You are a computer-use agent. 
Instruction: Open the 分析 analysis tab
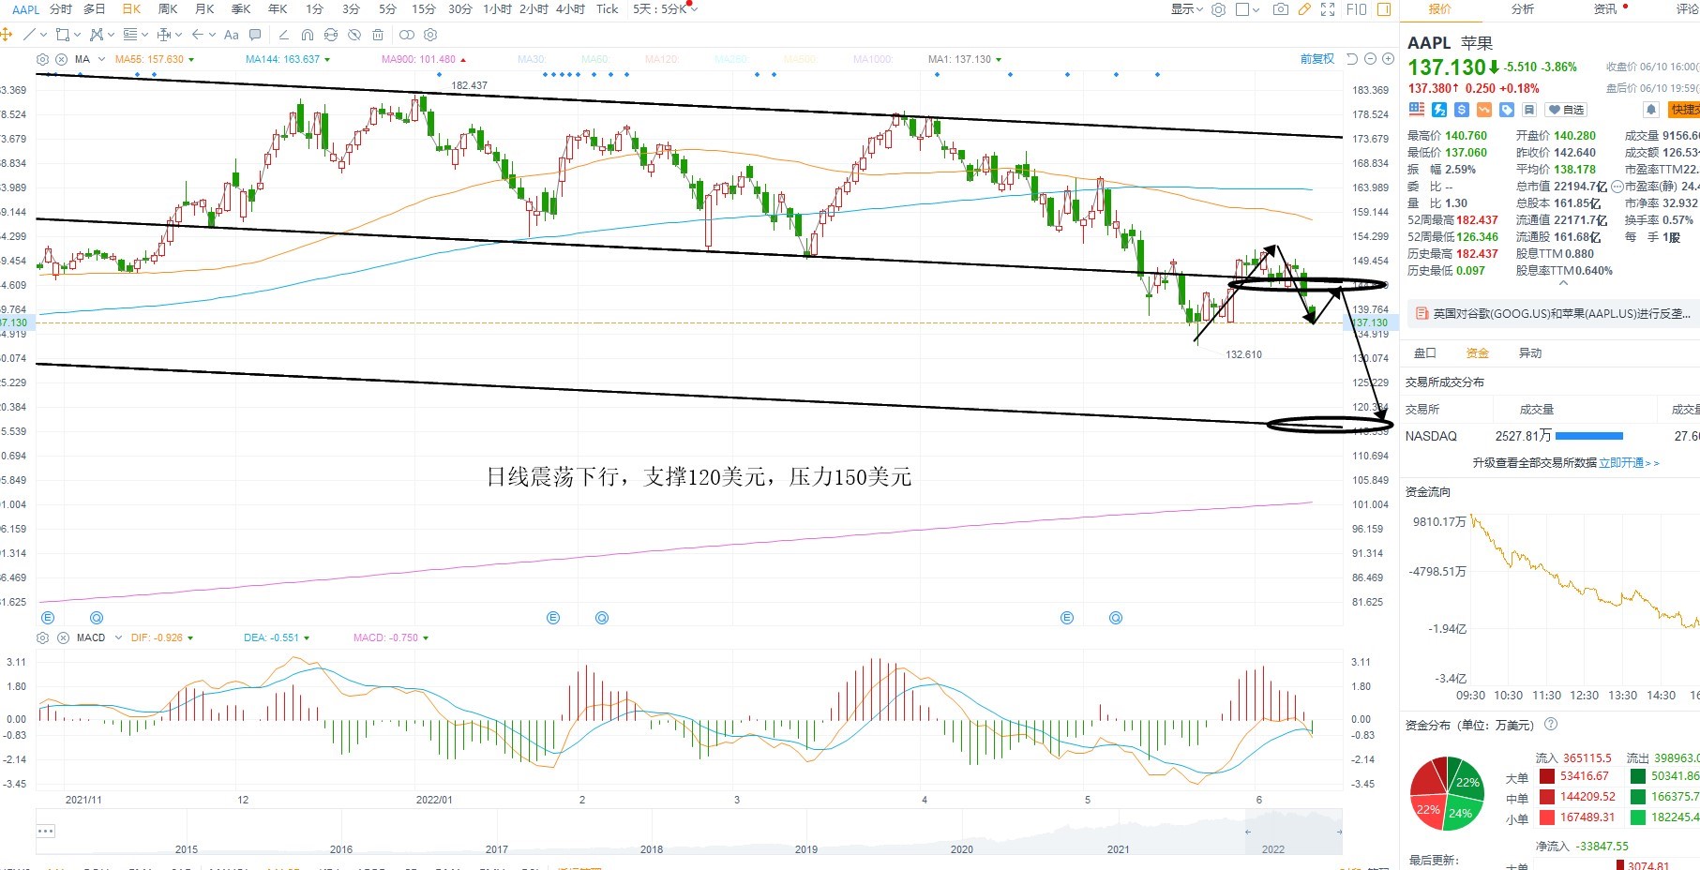coord(1523,9)
